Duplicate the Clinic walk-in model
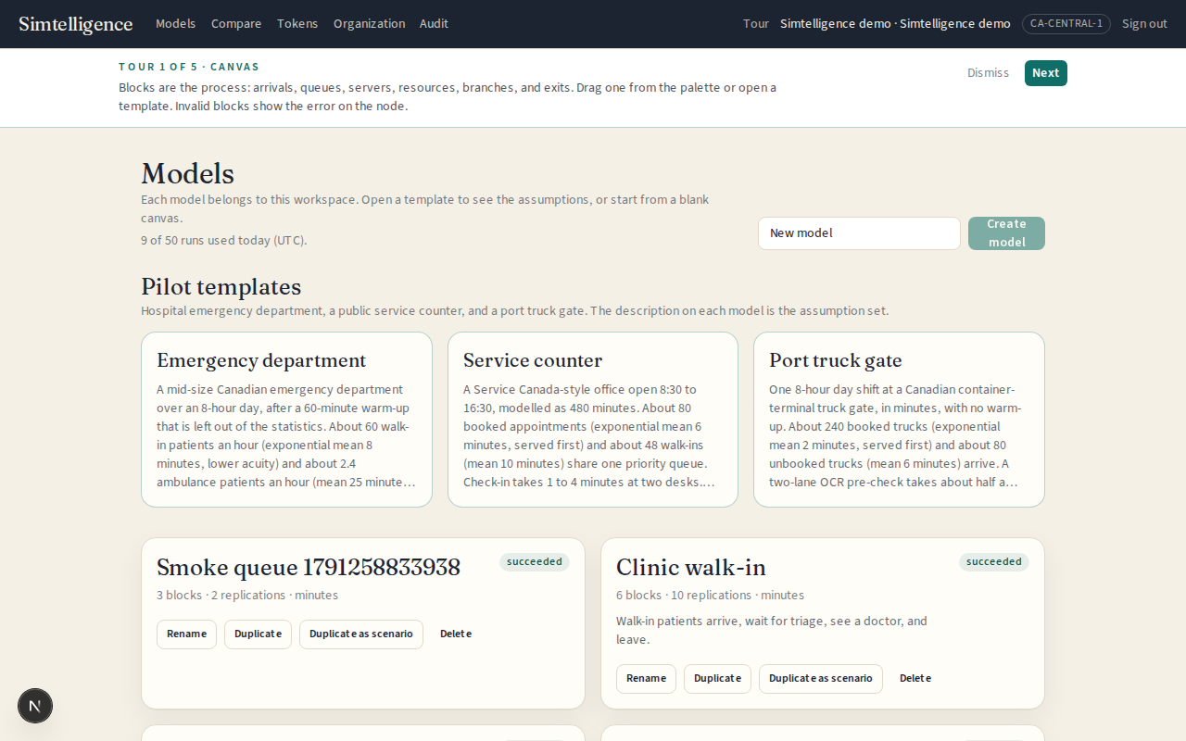Screen dimensions: 1186x741 (x=717, y=679)
